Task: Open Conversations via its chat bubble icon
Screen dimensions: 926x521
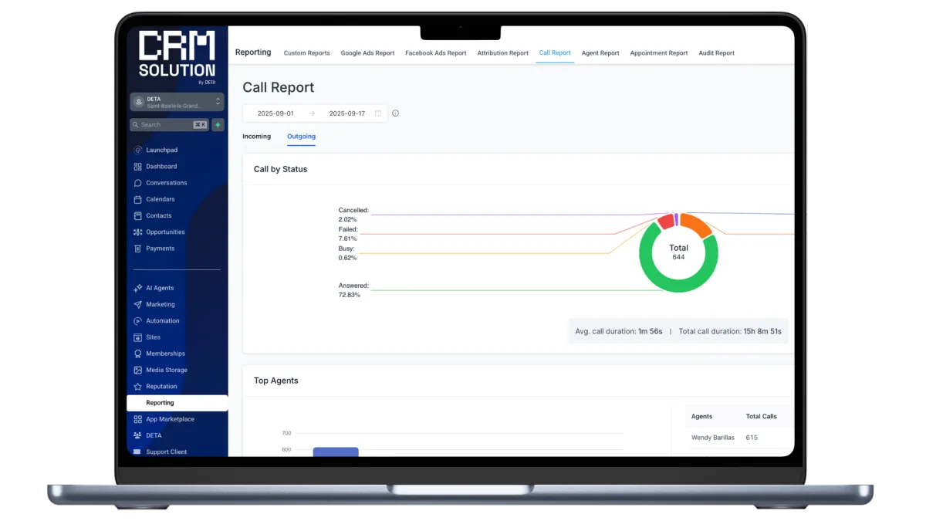Action: tap(137, 183)
